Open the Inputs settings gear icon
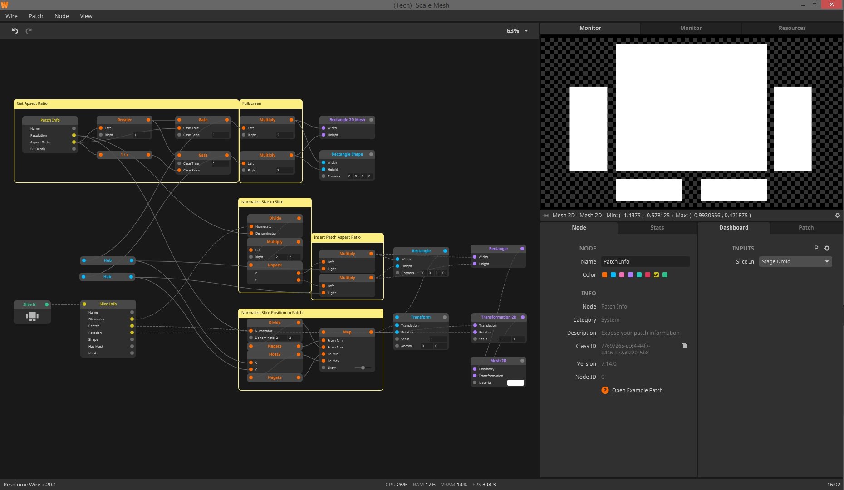Screen dimensions: 844x490 (827, 248)
